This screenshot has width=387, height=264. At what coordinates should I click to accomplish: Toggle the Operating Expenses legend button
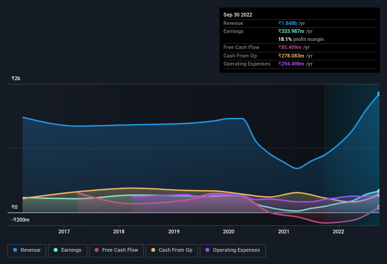pos(233,250)
